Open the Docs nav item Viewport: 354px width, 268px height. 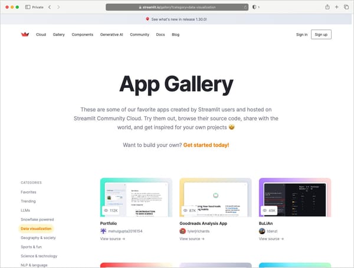coord(160,35)
